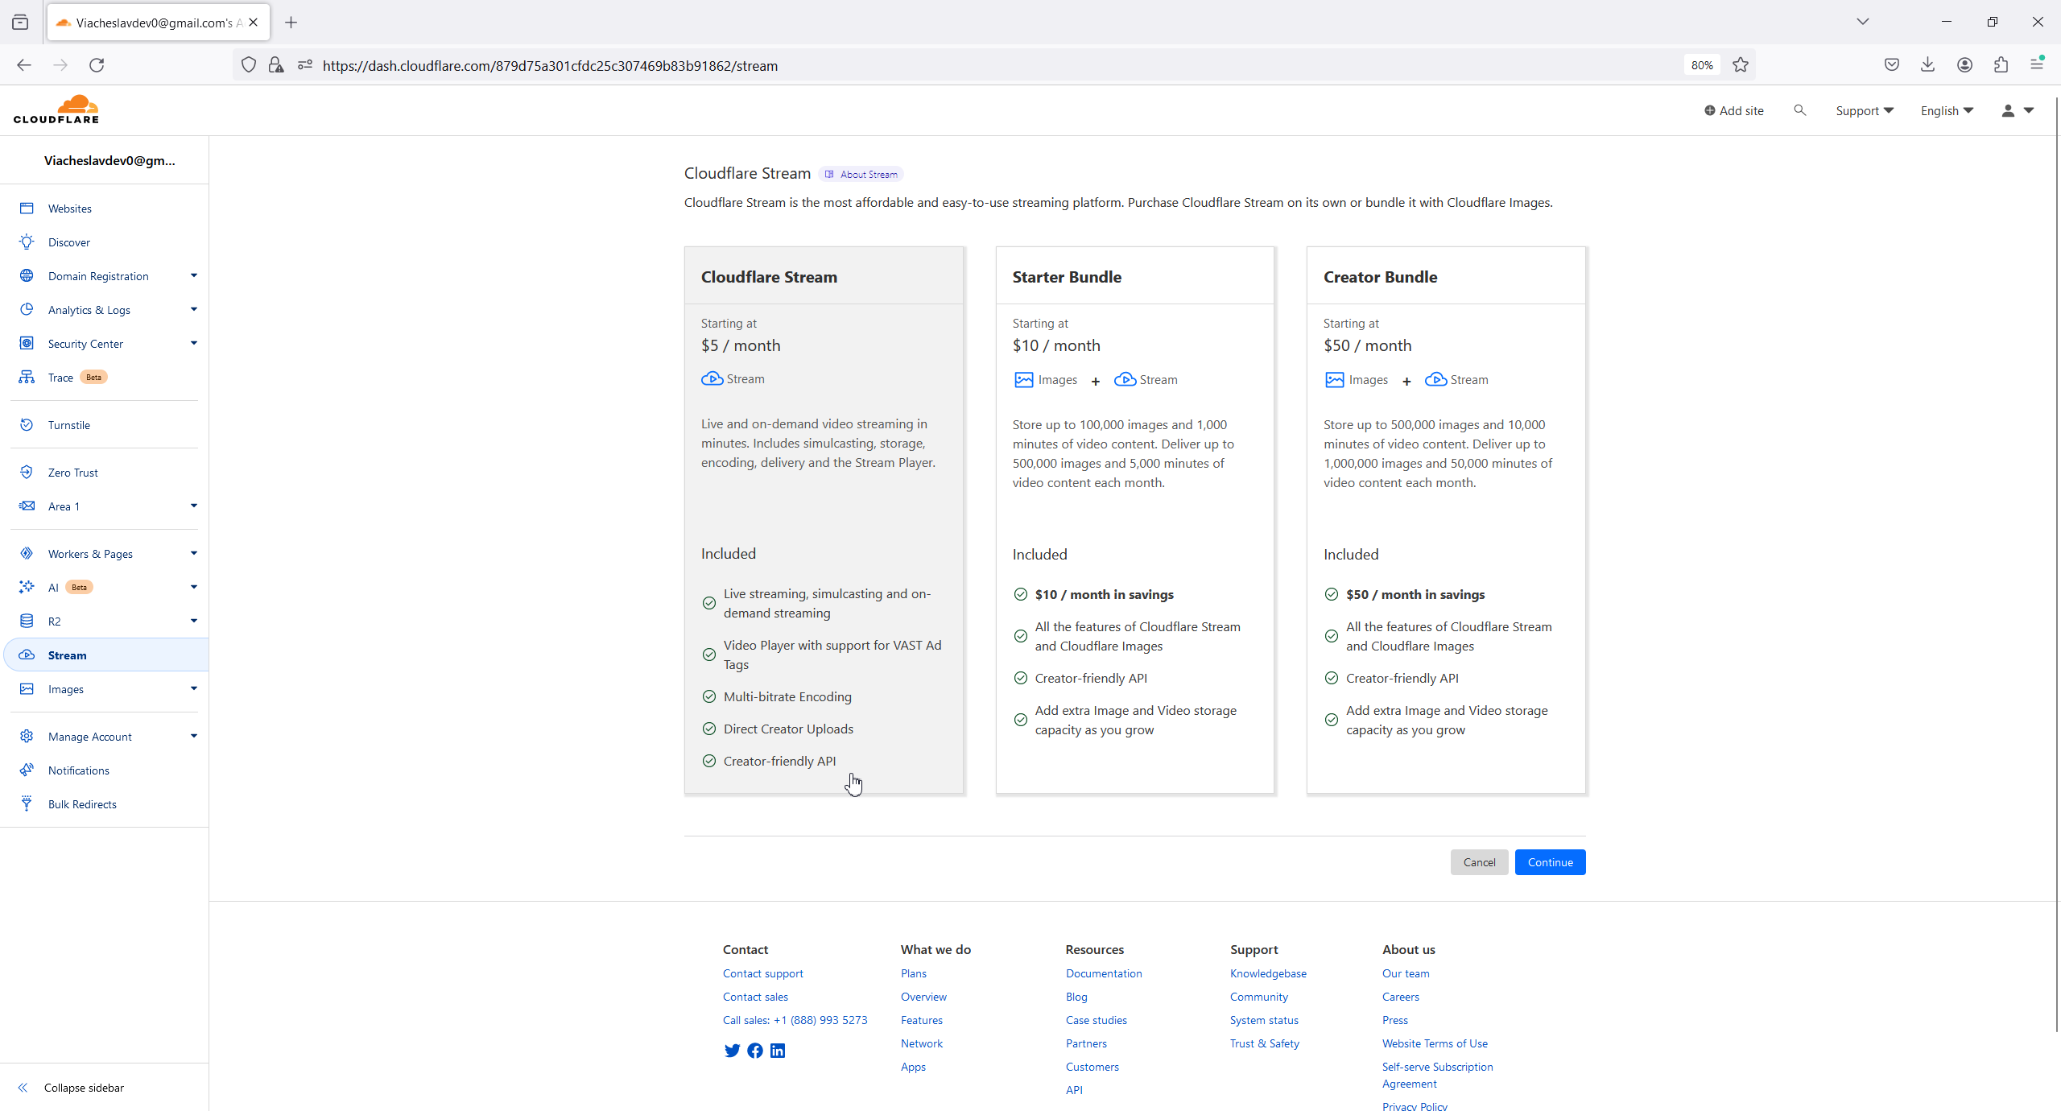Open Firefox downloads icon
Screen dimensions: 2061x1111
click(1927, 65)
